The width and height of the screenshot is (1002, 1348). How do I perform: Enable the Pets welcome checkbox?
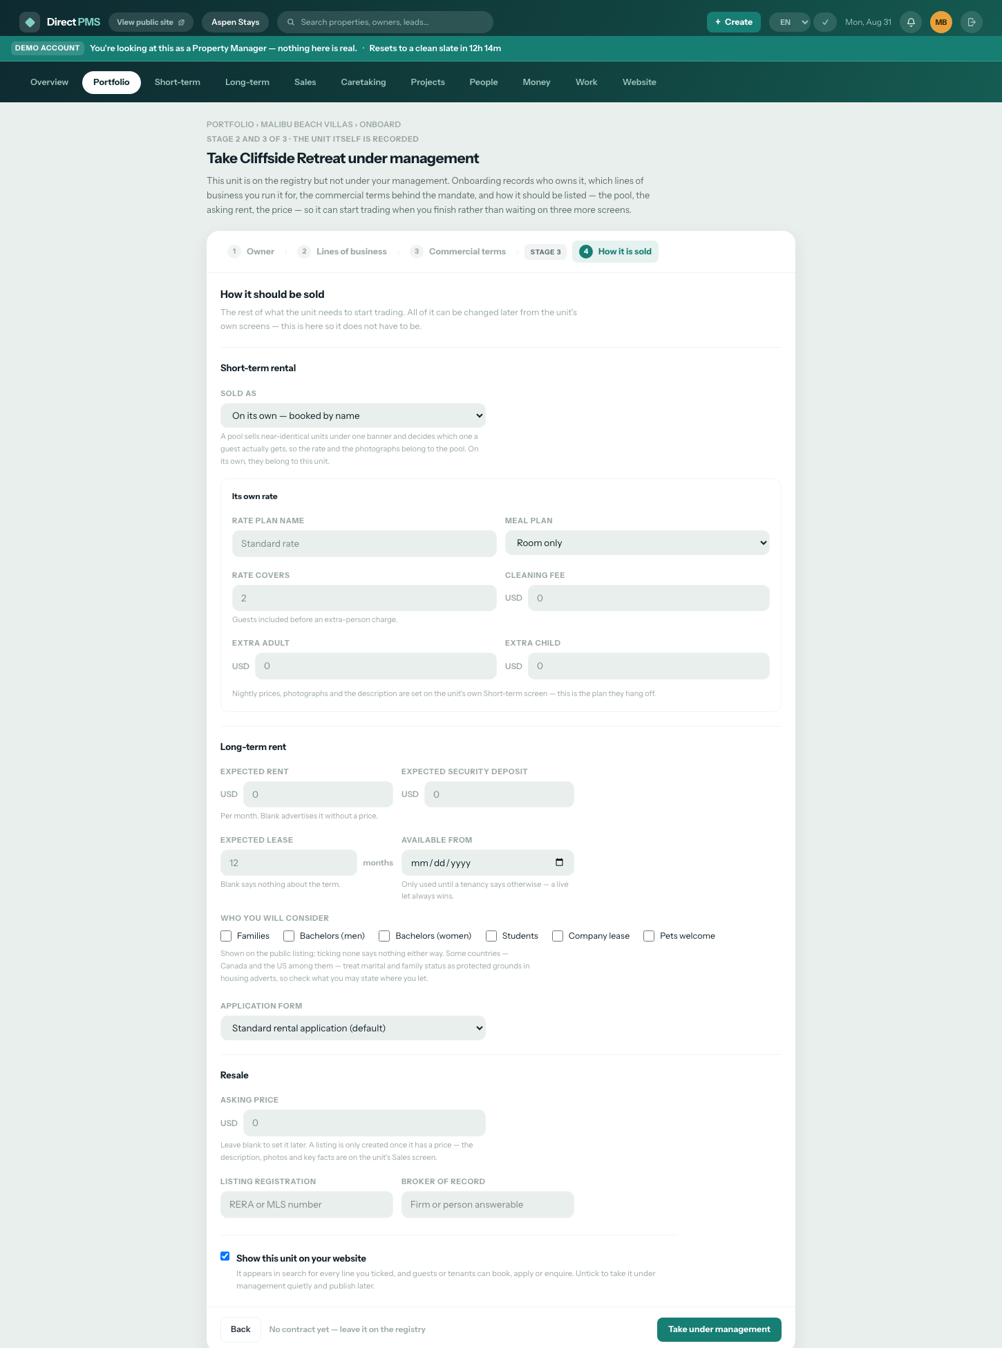[x=649, y=936]
